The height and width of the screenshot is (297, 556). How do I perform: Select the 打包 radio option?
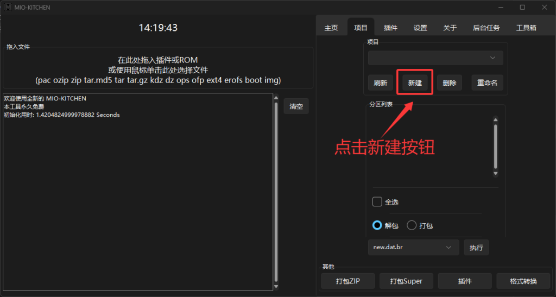point(412,225)
